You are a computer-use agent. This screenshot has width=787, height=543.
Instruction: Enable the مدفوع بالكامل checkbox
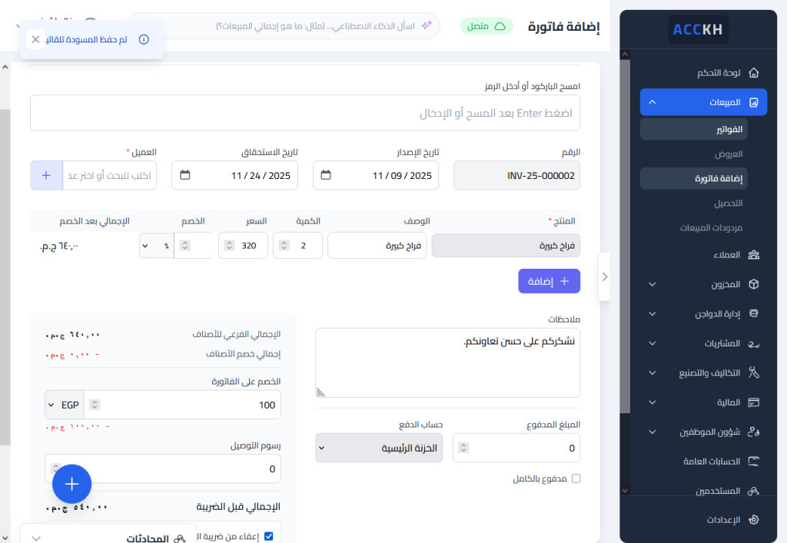coord(576,478)
